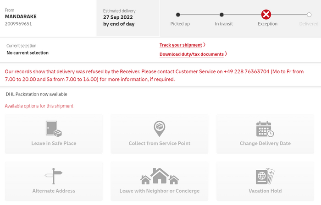
Task: Click the Picked up progress dot
Action: tap(178, 15)
